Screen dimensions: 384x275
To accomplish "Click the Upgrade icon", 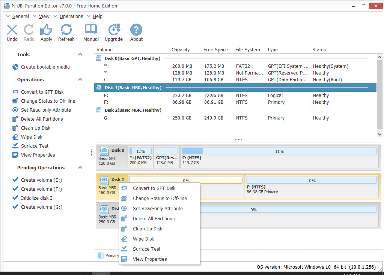I will tap(114, 32).
